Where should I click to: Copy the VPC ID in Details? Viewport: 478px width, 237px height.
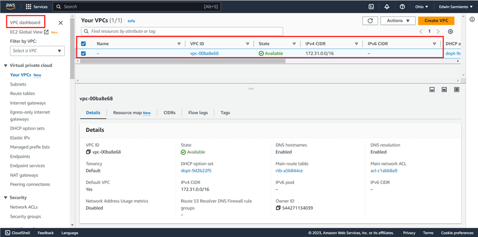coord(88,152)
